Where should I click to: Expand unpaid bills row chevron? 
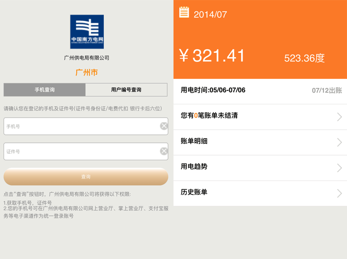click(339, 117)
